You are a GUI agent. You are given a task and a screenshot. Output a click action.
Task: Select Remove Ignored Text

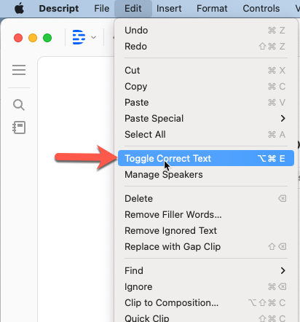coord(206,230)
